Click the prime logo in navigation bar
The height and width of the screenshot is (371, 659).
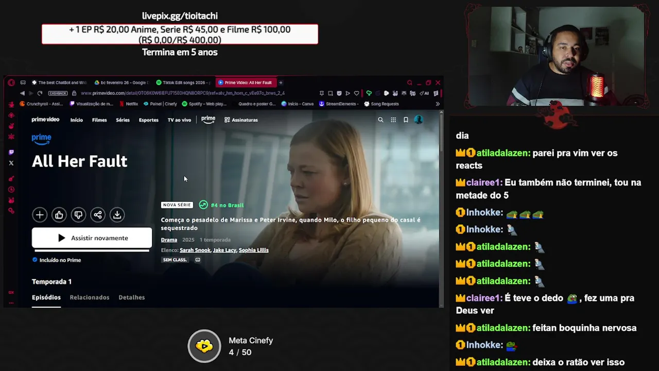pyautogui.click(x=208, y=120)
